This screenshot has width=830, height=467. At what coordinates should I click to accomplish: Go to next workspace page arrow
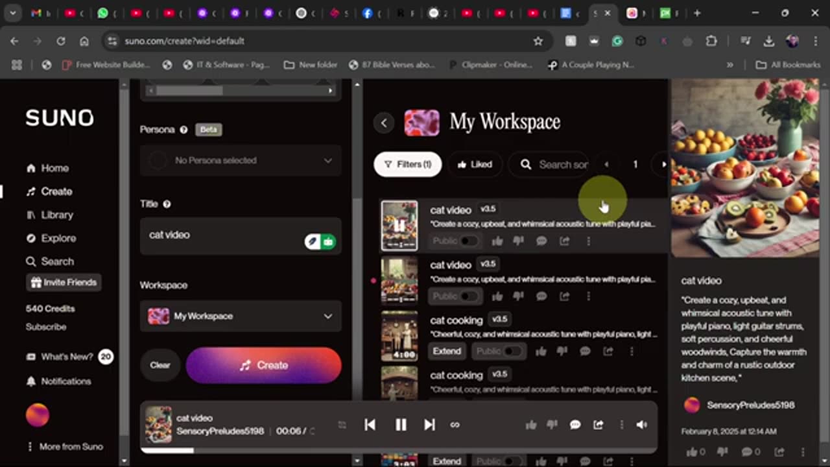pos(664,164)
